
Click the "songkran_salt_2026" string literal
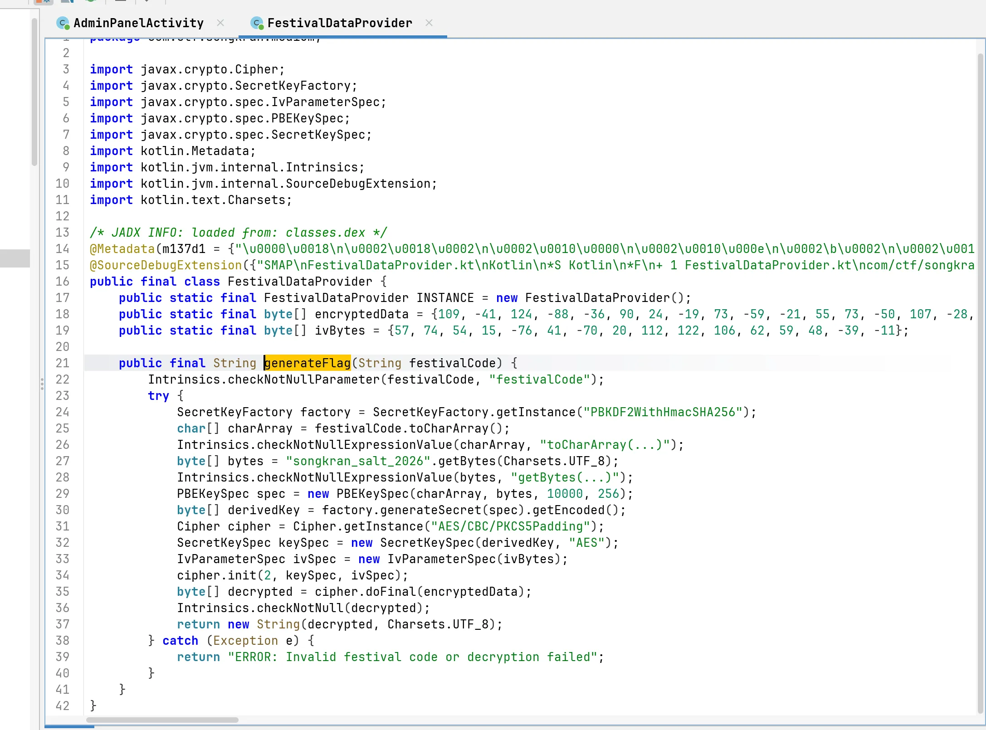pyautogui.click(x=357, y=461)
